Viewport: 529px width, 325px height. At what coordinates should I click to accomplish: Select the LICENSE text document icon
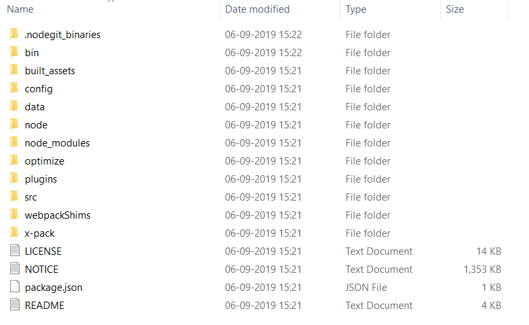[15, 251]
